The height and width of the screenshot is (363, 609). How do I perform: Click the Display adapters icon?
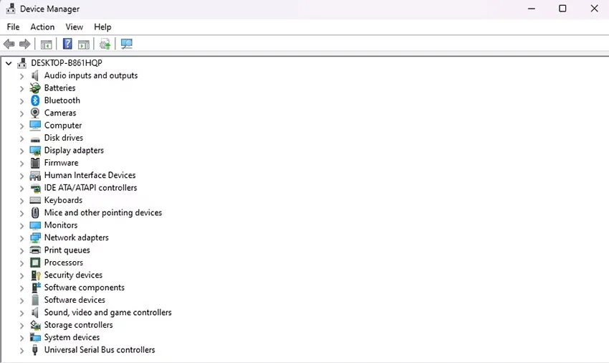point(35,151)
